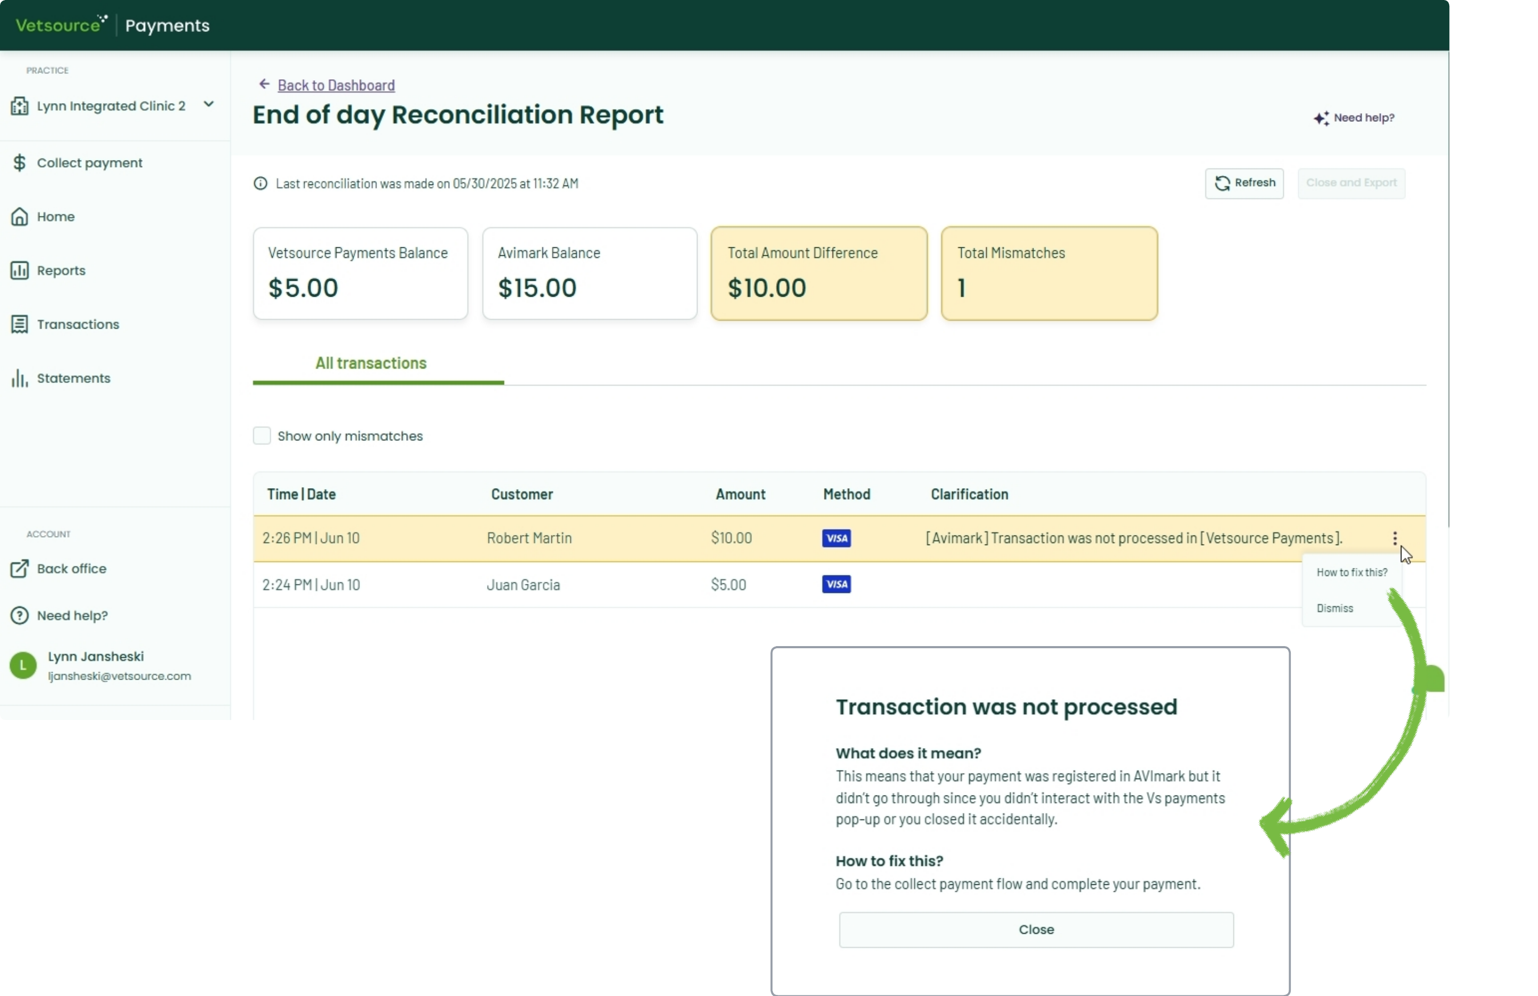Click top-right Need help? button

coord(1354,118)
